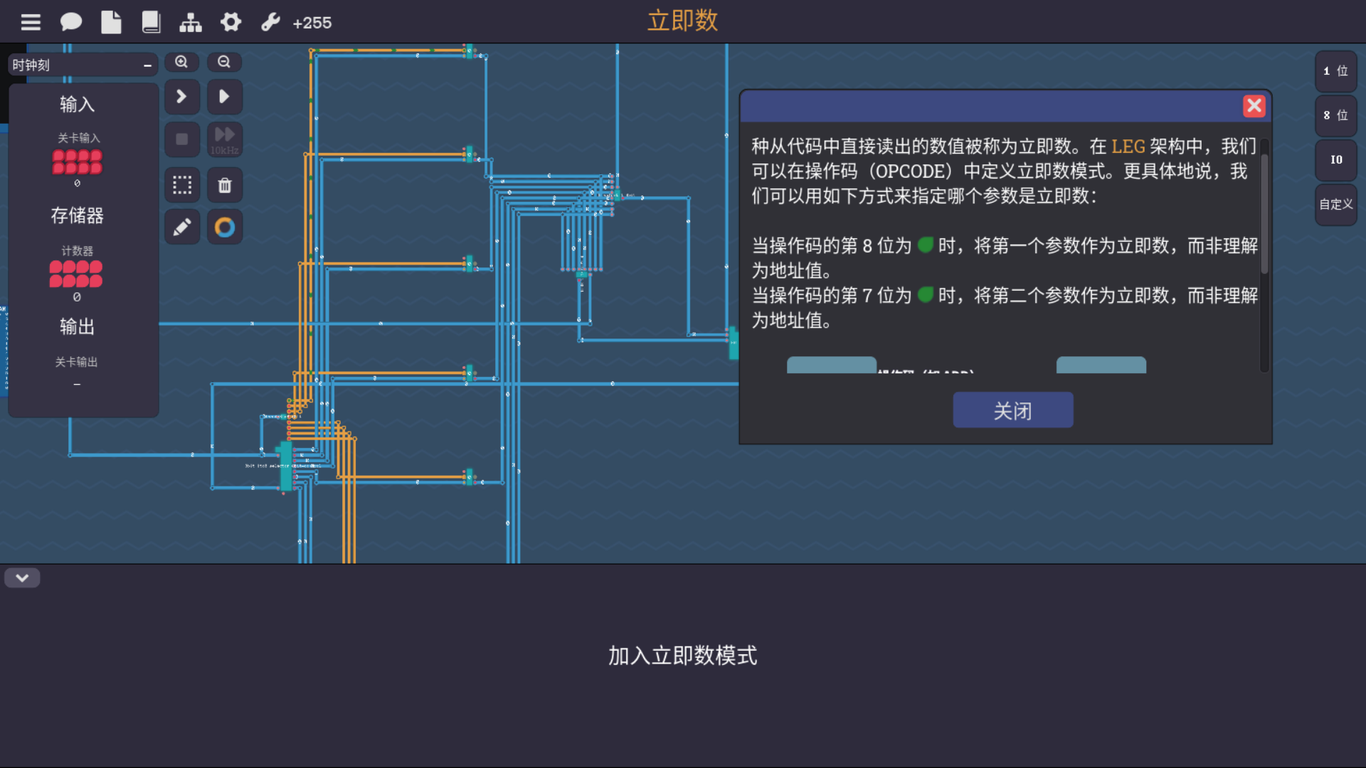
Task: Click the trash delete icon
Action: pyautogui.click(x=225, y=186)
